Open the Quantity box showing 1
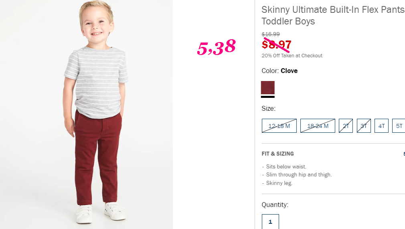The height and width of the screenshot is (229, 405). (x=270, y=221)
